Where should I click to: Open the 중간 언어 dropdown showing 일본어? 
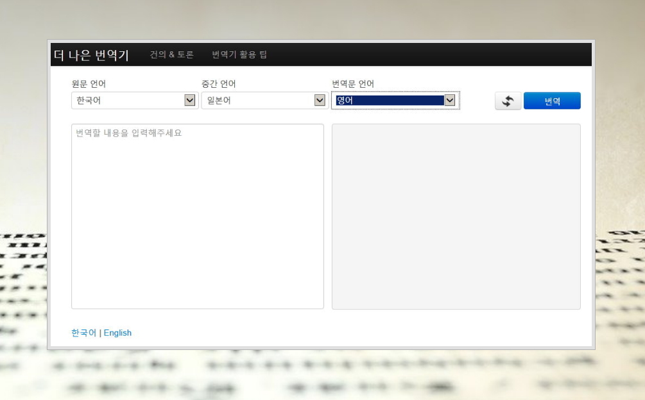pos(265,101)
